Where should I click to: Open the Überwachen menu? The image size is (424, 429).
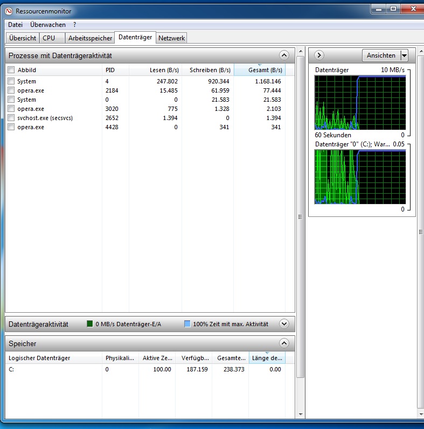[x=48, y=25]
